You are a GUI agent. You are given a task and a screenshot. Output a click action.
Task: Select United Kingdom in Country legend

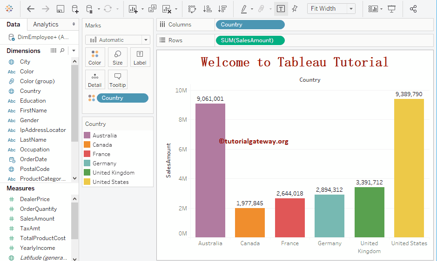114,172
